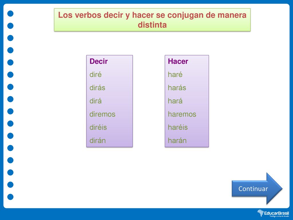This screenshot has width=293, height=220.
Task: Click the word harás
Action: click(x=177, y=88)
